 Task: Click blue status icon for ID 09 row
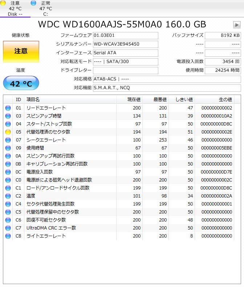point(8,148)
